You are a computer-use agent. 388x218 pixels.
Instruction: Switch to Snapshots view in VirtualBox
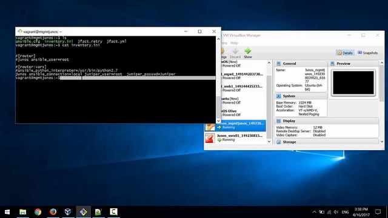[368, 53]
